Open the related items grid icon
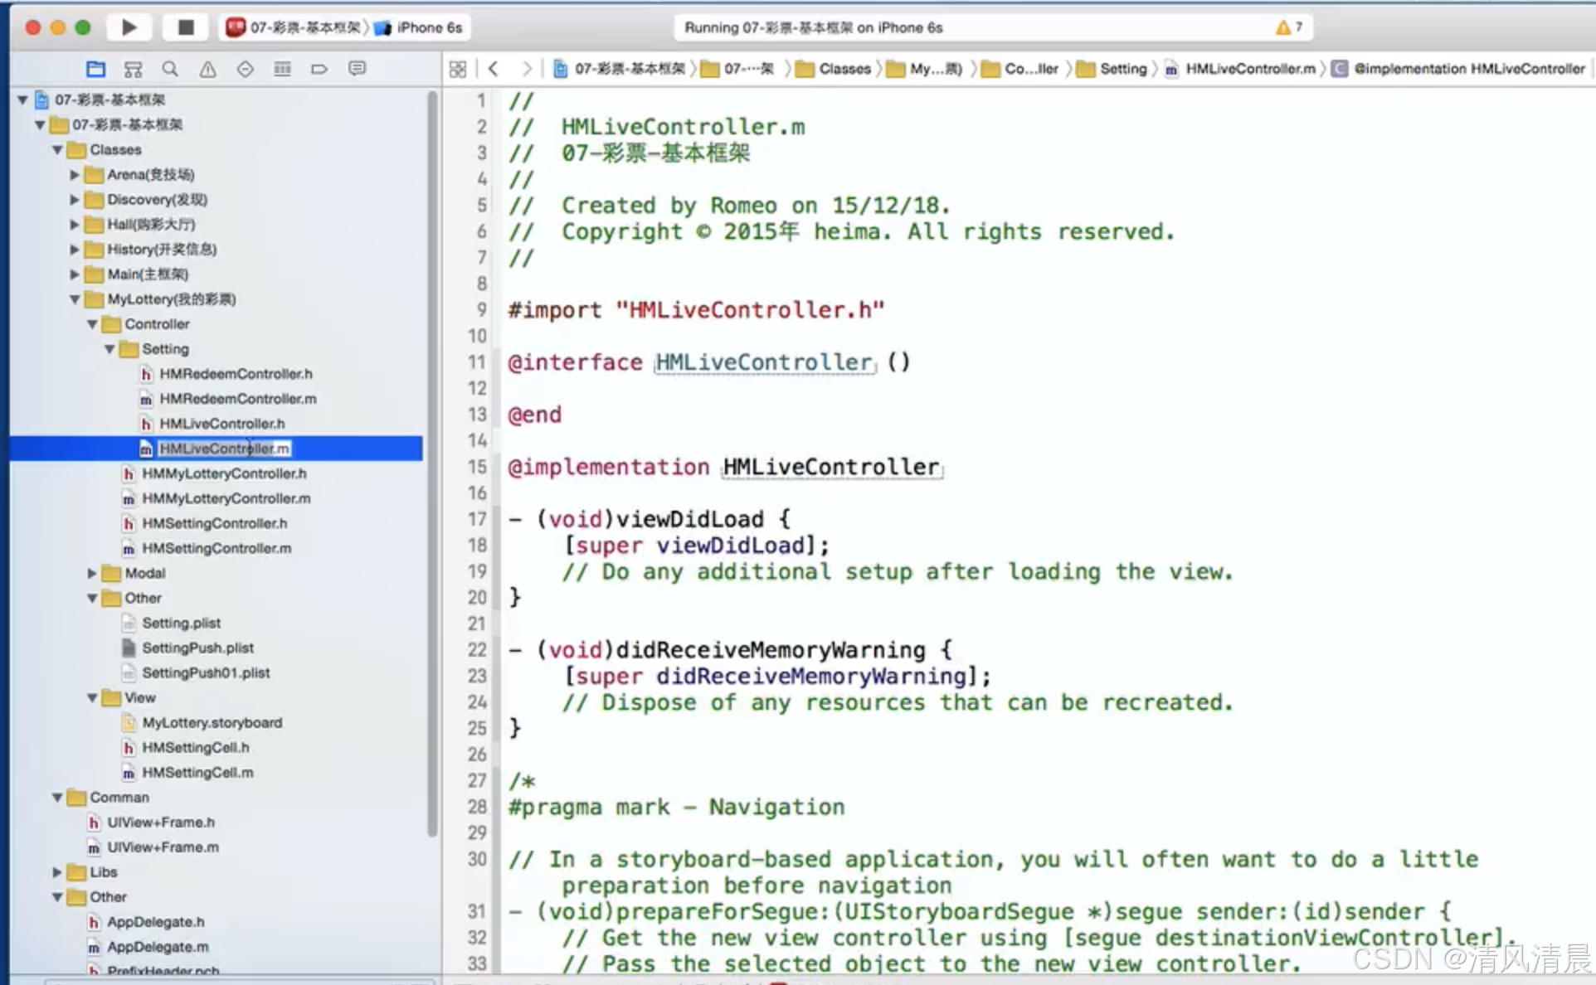This screenshot has height=985, width=1596. click(x=458, y=69)
